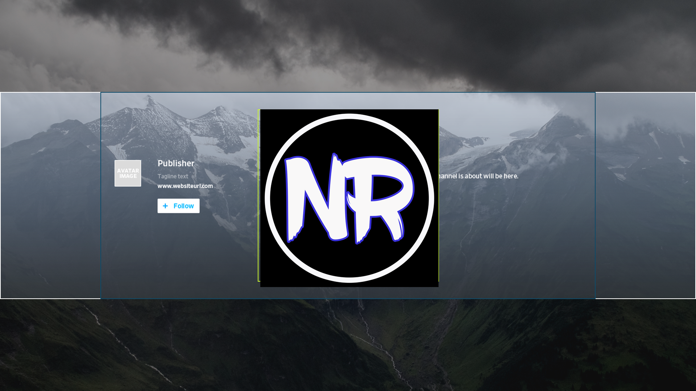Click the channel description ending 'will be here'
This screenshot has width=696, height=391.
click(478, 176)
